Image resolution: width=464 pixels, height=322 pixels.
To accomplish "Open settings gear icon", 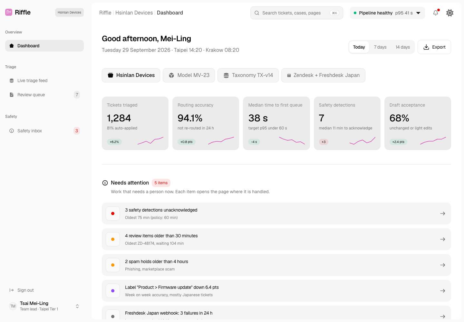I will click(x=450, y=13).
